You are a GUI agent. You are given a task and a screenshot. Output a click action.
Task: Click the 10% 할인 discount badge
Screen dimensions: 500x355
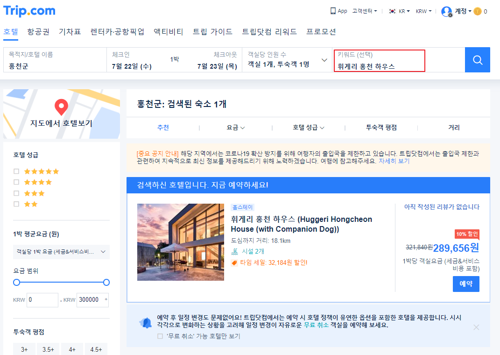(467, 234)
